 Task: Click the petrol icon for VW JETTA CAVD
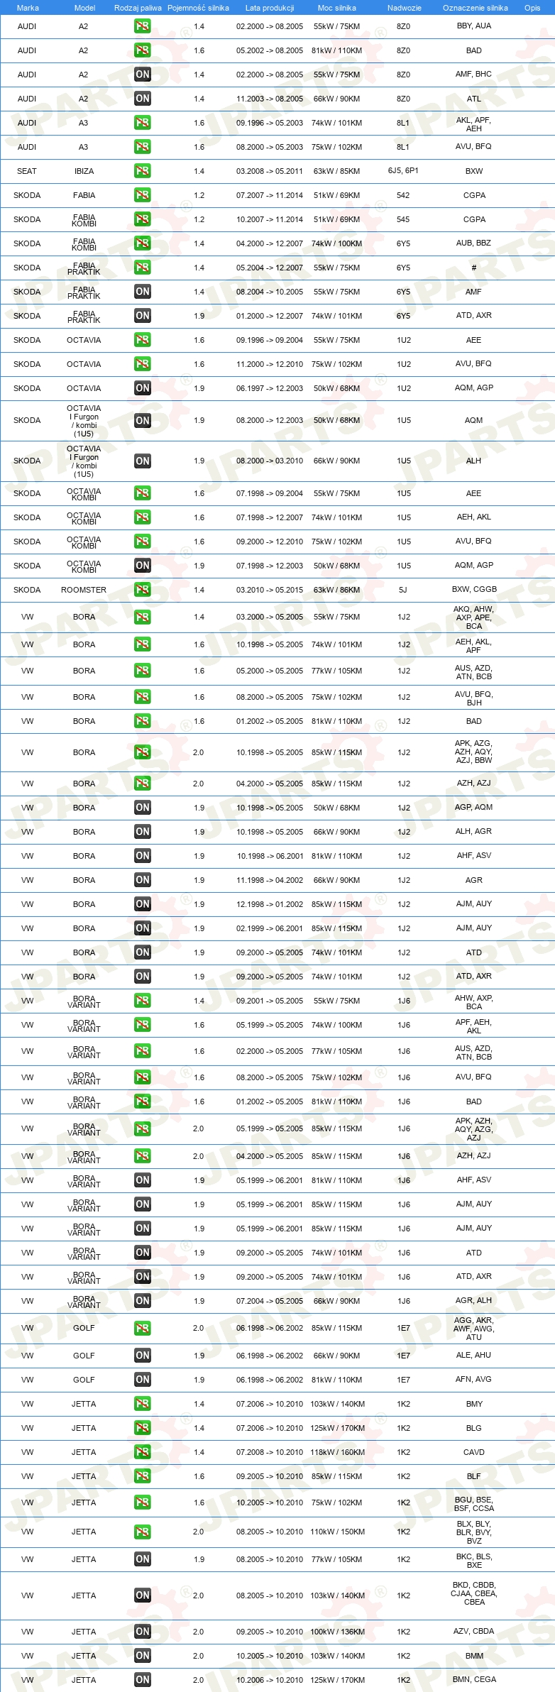coord(142,1452)
